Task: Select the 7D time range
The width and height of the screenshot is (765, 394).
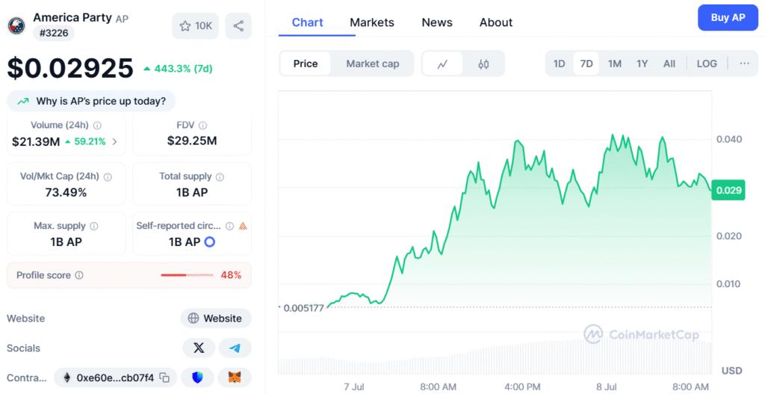Action: 586,64
